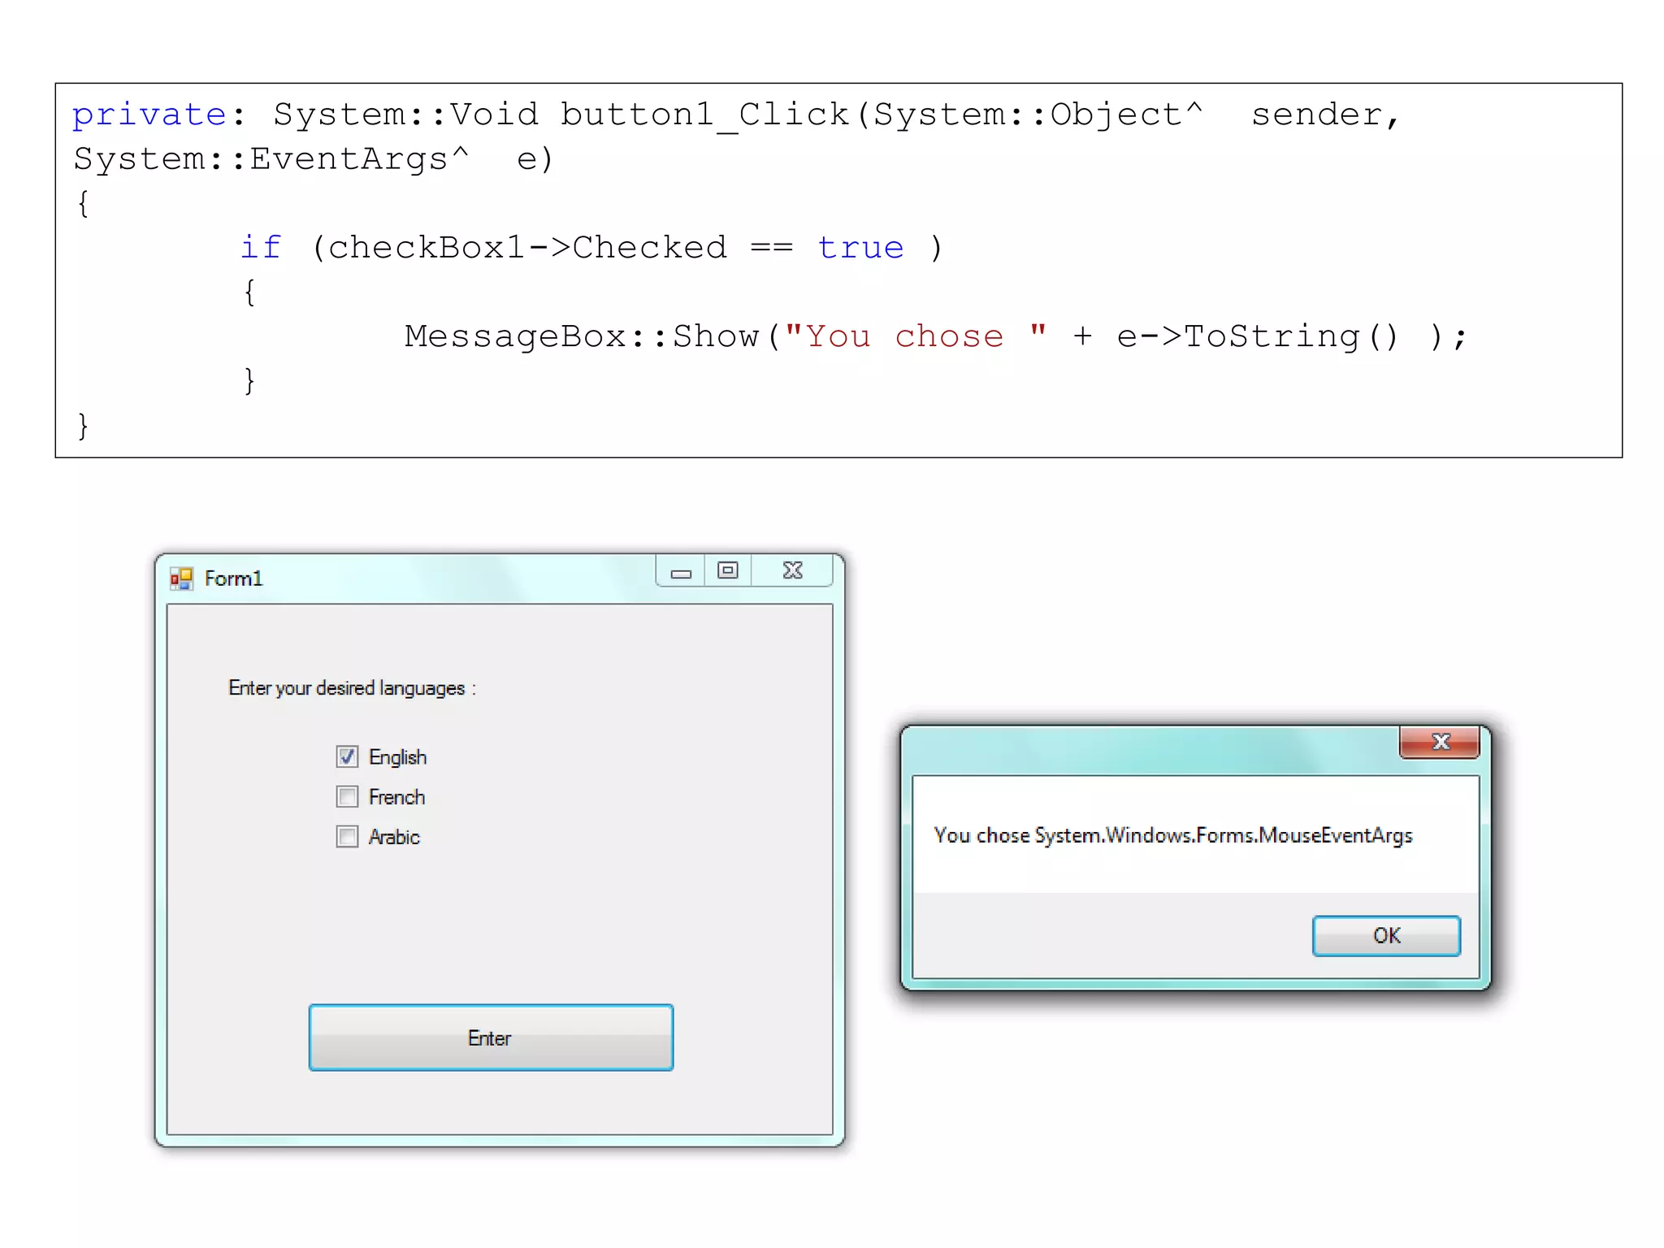Close the message box with red X

pos(1440,742)
